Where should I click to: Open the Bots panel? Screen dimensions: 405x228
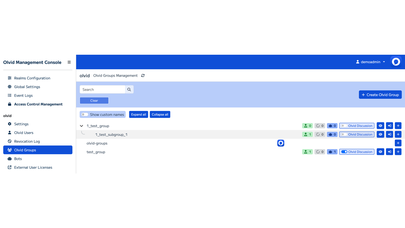click(x=18, y=159)
